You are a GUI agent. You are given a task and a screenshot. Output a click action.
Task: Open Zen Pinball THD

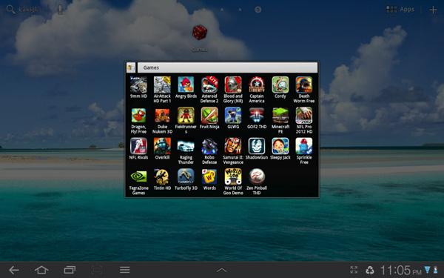pyautogui.click(x=257, y=182)
